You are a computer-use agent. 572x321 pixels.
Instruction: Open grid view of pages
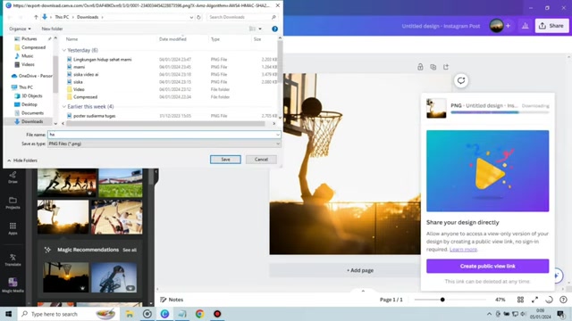(x=520, y=300)
